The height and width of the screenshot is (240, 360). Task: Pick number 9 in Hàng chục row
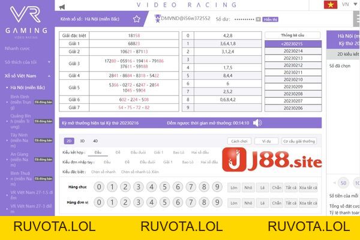[x=217, y=187]
